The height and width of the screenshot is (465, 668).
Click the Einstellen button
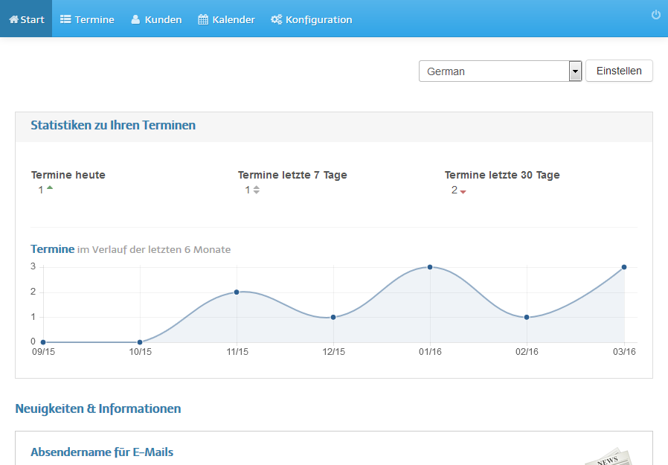tap(619, 71)
